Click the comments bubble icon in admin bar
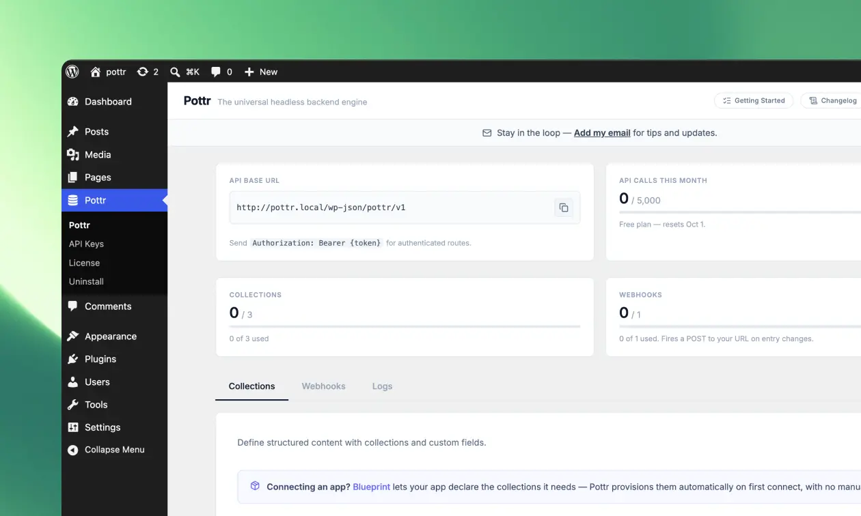Image resolution: width=861 pixels, height=516 pixels. click(x=216, y=72)
